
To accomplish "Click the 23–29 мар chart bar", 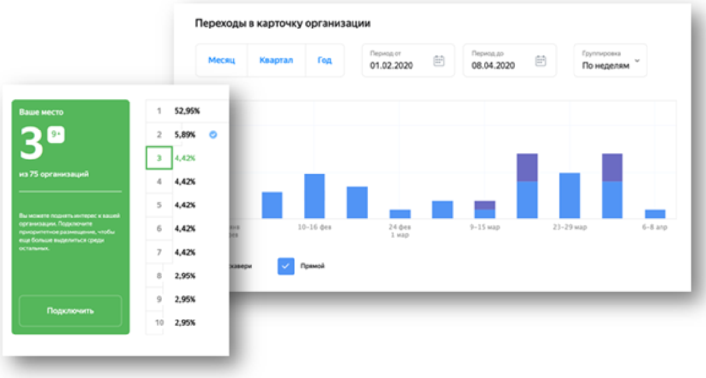I will click(x=570, y=195).
